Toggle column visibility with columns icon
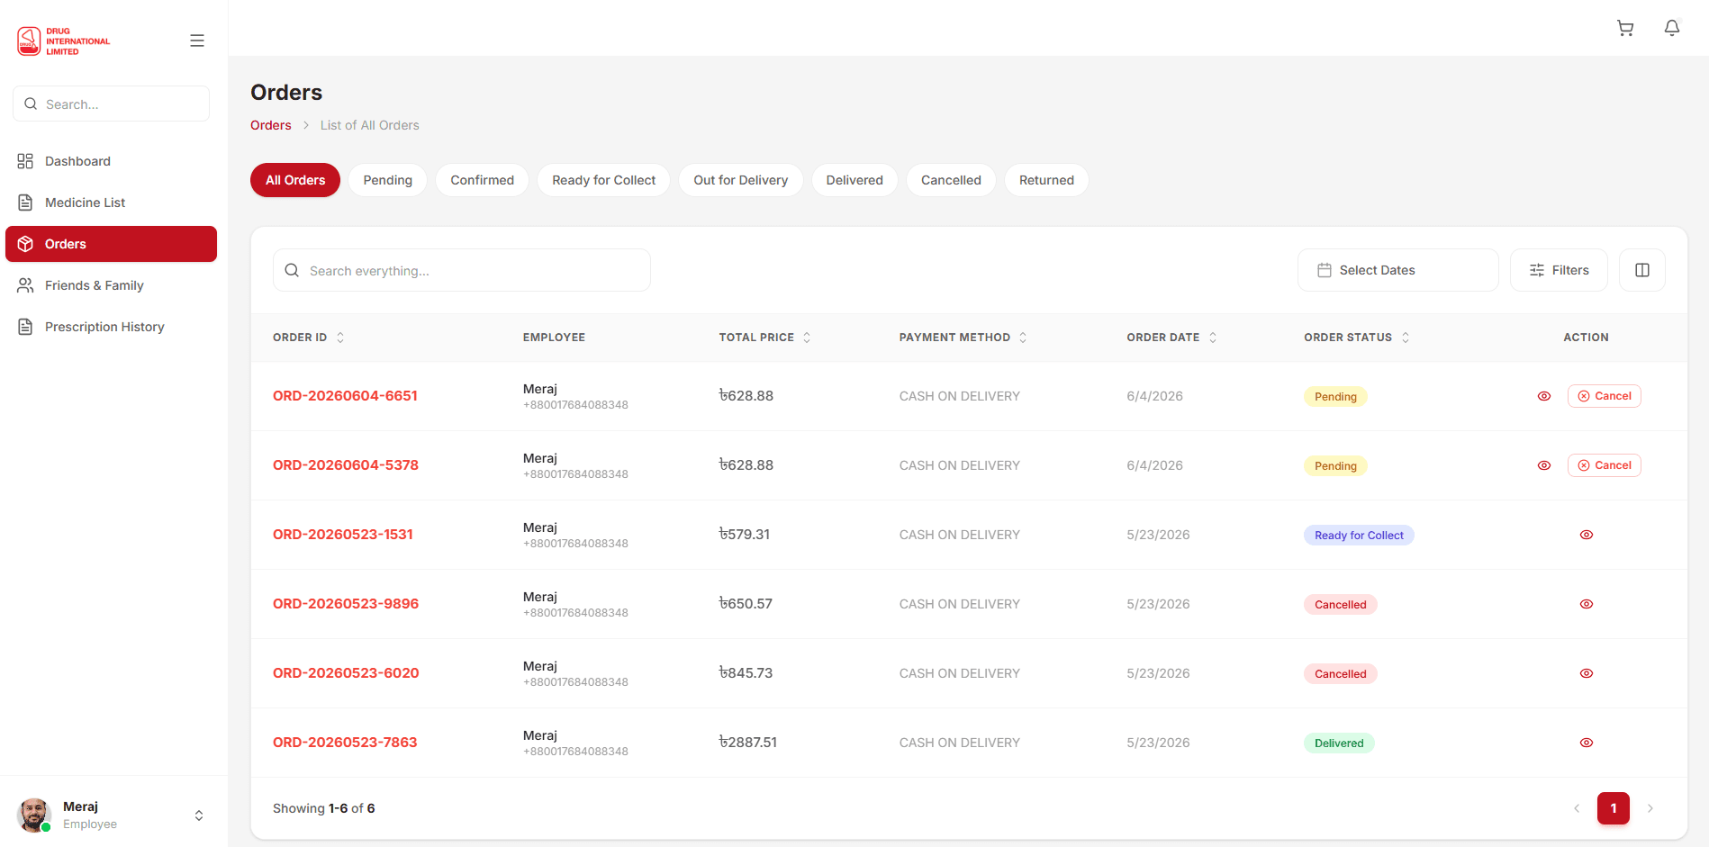The width and height of the screenshot is (1709, 847). click(1642, 270)
